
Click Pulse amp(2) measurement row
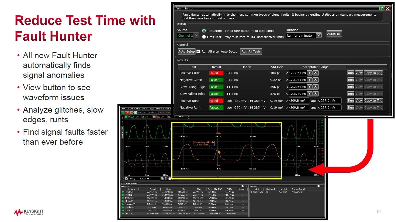point(184,204)
